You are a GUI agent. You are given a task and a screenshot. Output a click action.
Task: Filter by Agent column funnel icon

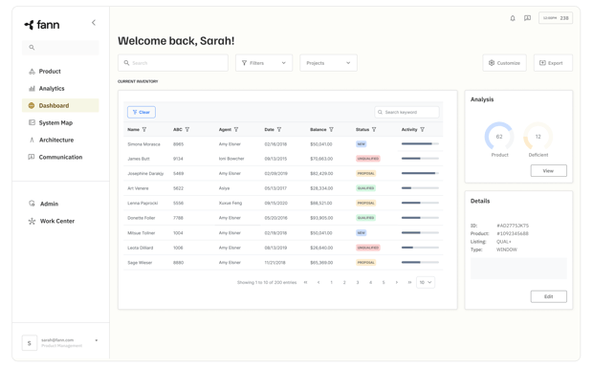pyautogui.click(x=236, y=130)
